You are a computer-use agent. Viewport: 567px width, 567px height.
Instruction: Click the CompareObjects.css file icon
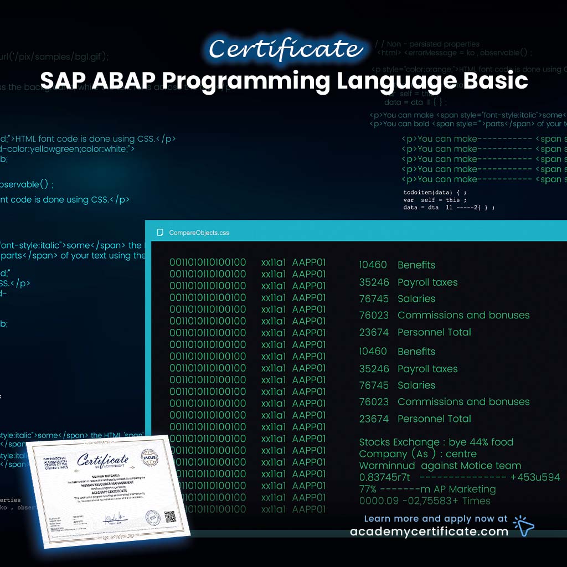[162, 233]
